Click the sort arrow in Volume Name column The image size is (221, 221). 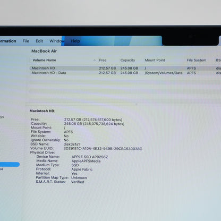click(95, 61)
